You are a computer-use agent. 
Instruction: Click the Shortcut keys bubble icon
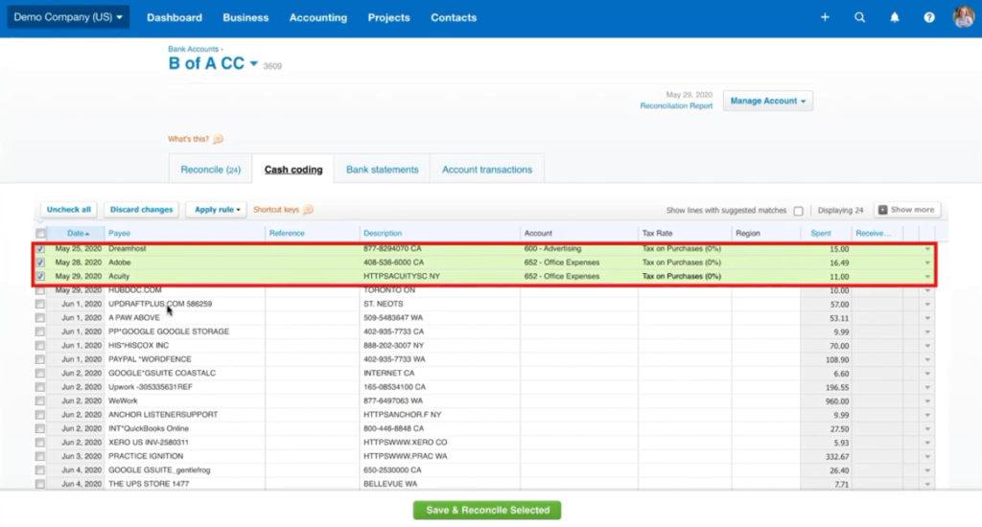[308, 210]
